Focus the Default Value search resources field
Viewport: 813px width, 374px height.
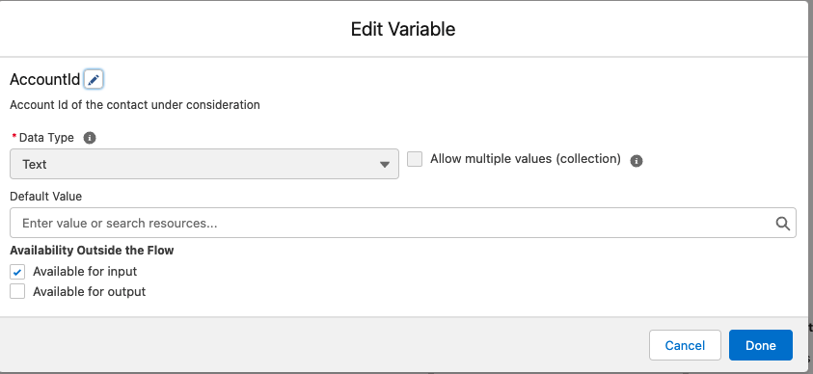coord(403,224)
